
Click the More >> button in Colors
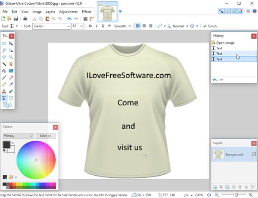[x=46, y=136]
